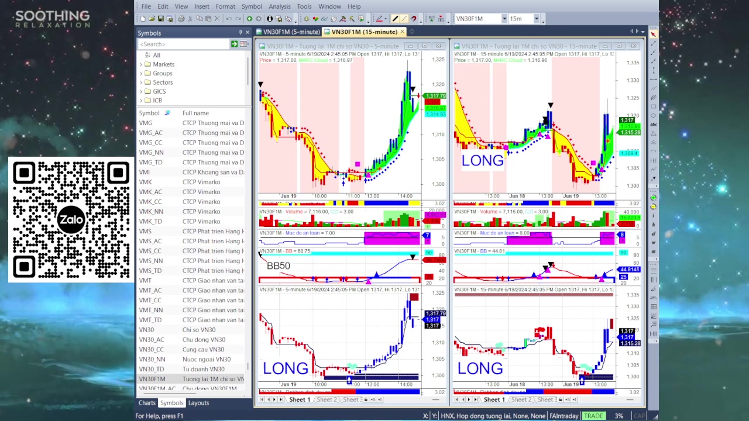Click the green go button beside search
The image size is (749, 421).
(x=234, y=44)
